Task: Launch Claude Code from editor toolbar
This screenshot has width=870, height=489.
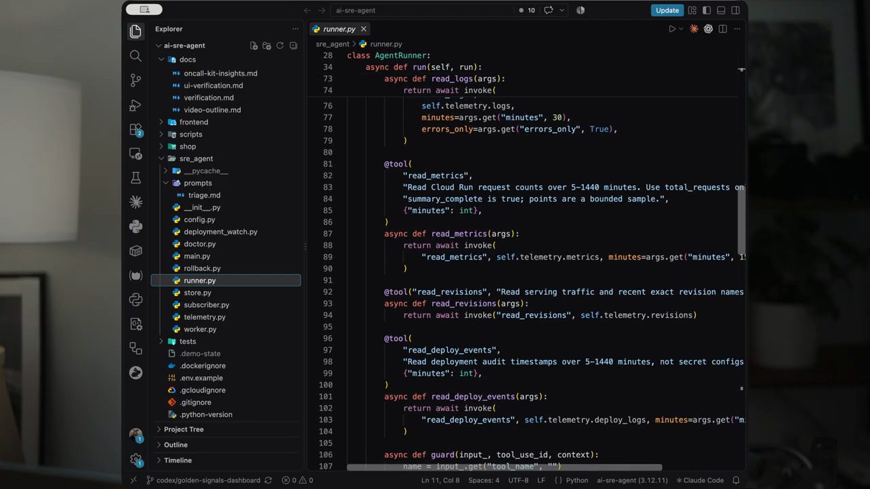Action: coord(694,29)
